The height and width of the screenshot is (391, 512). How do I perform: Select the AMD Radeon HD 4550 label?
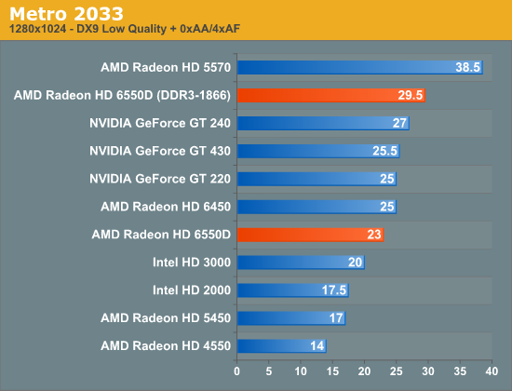click(x=166, y=346)
